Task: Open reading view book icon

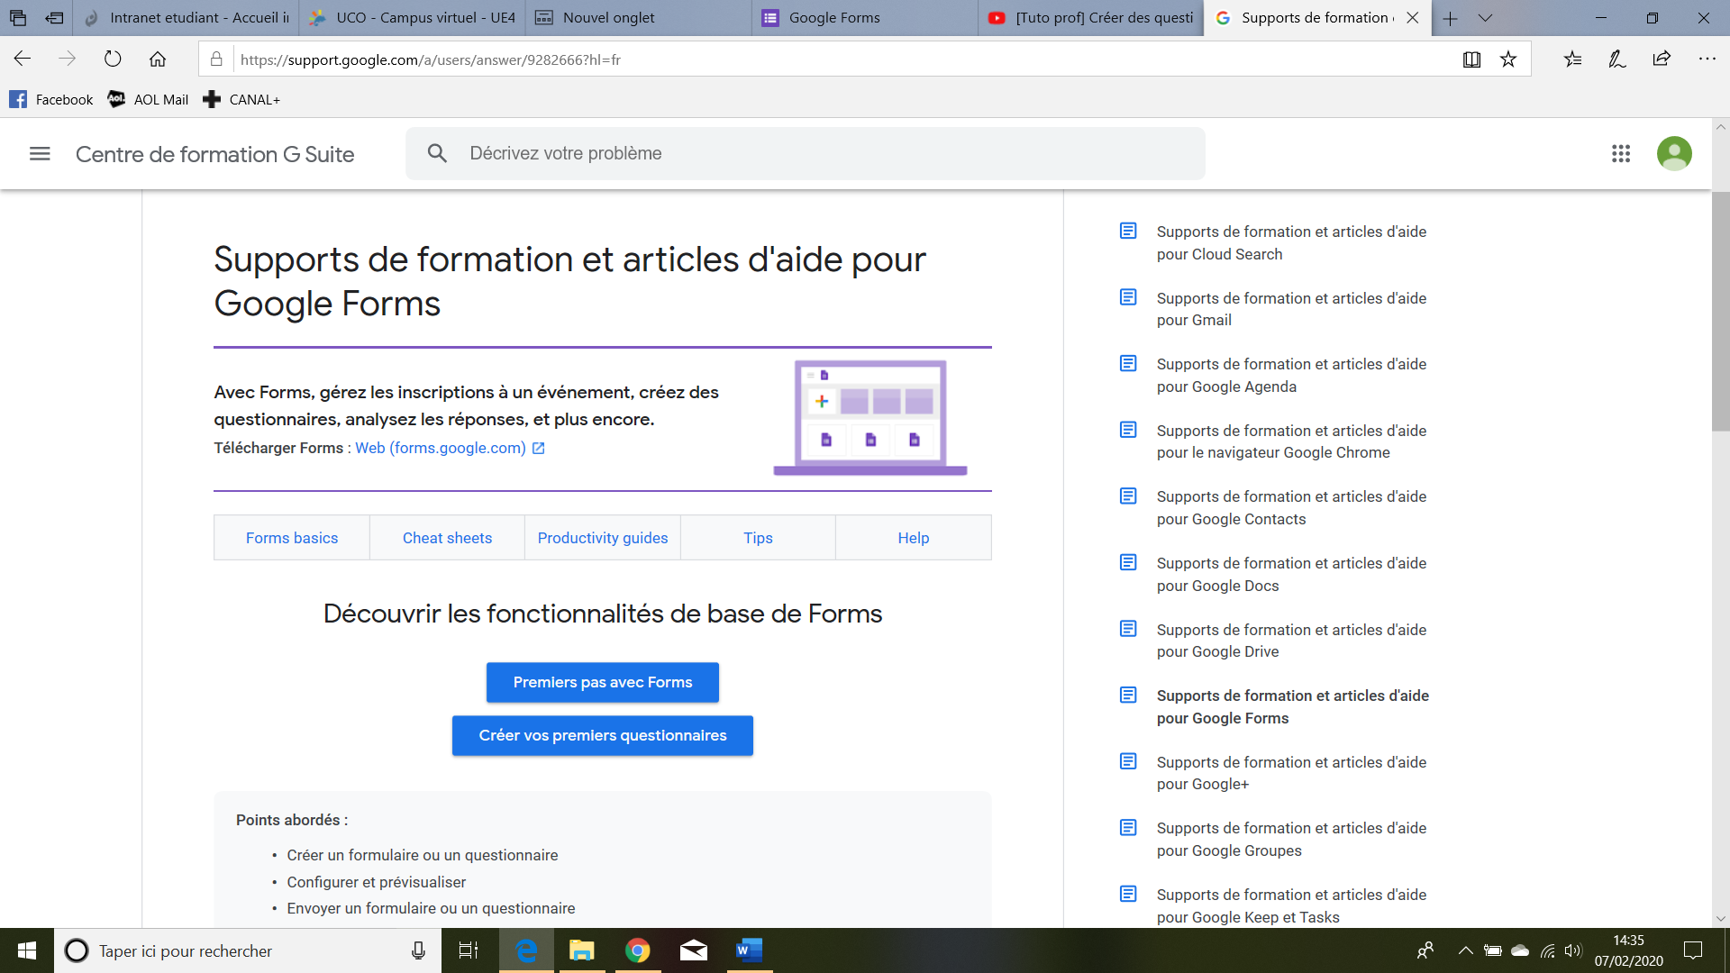Action: click(1471, 59)
